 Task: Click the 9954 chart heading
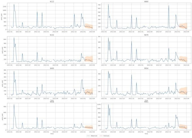[x=146, y=68]
